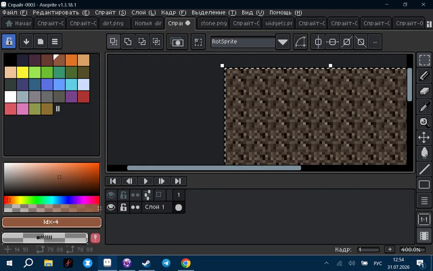Go to the first frame
This screenshot has width=433, height=271.
point(113,181)
